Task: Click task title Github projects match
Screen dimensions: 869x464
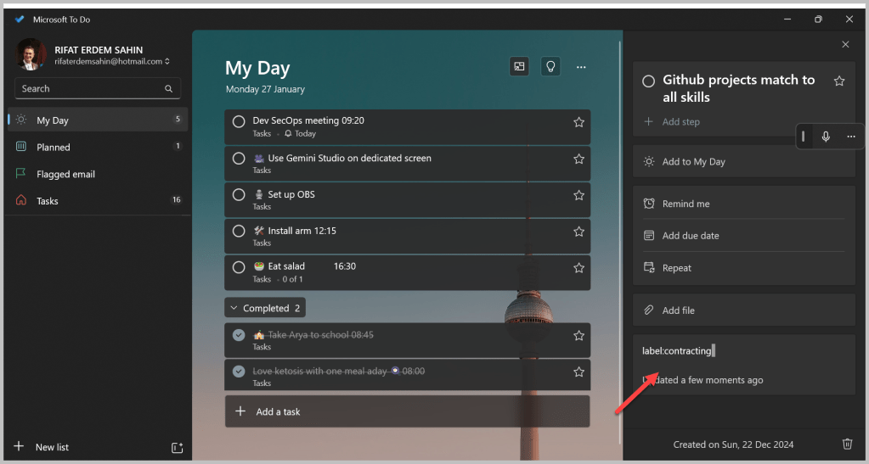Action: (739, 88)
